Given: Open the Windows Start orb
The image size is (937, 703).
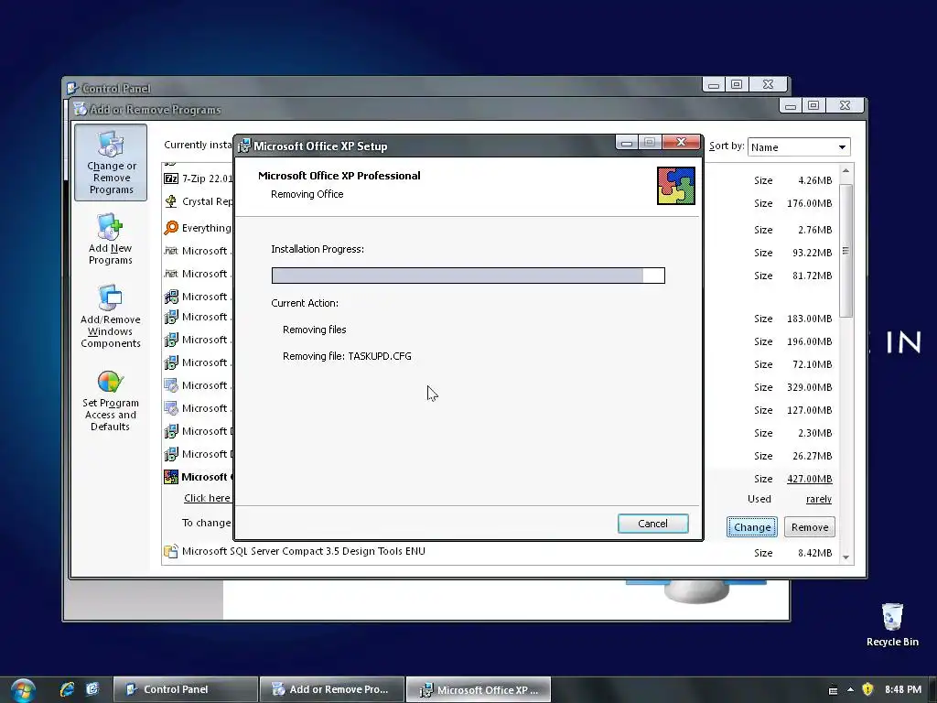Looking at the screenshot, I should pos(23,690).
